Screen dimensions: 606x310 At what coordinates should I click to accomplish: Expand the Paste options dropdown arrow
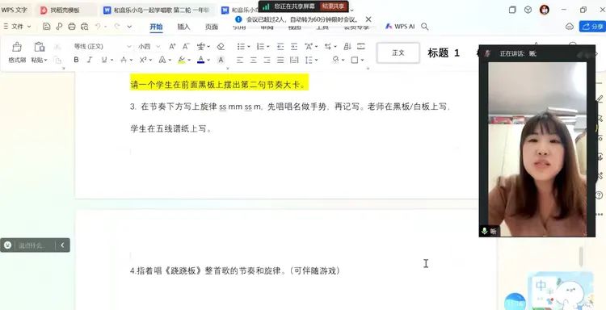click(x=45, y=60)
